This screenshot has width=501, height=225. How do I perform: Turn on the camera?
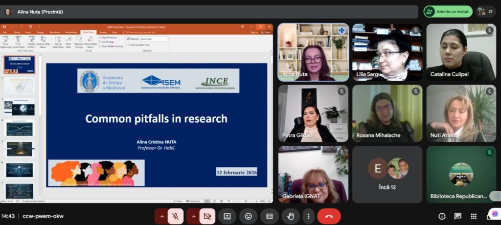208,216
